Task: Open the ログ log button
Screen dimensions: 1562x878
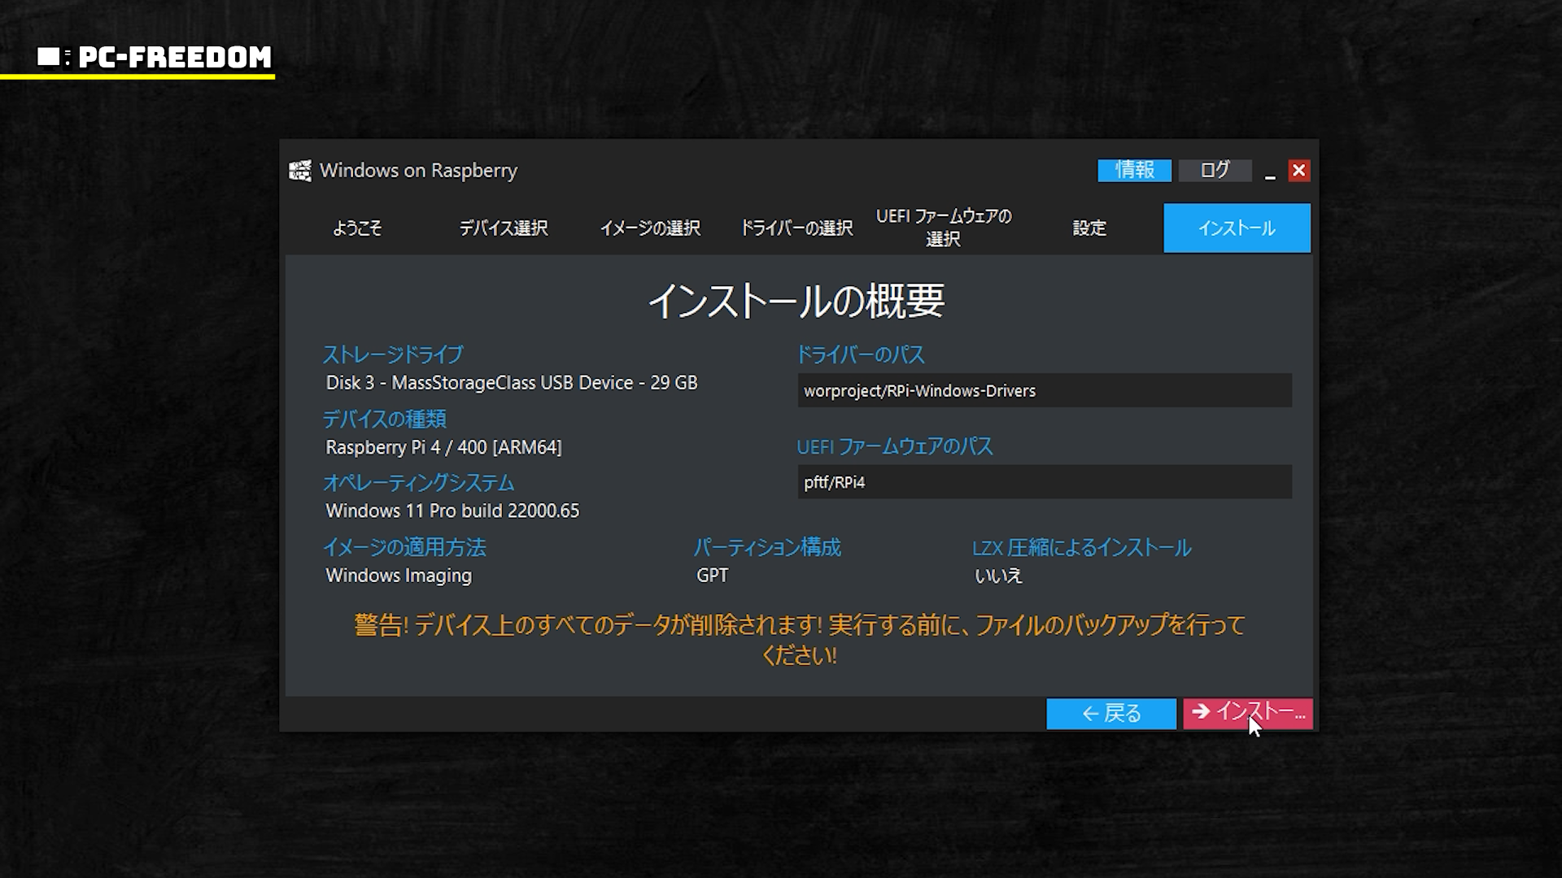Action: click(1215, 170)
